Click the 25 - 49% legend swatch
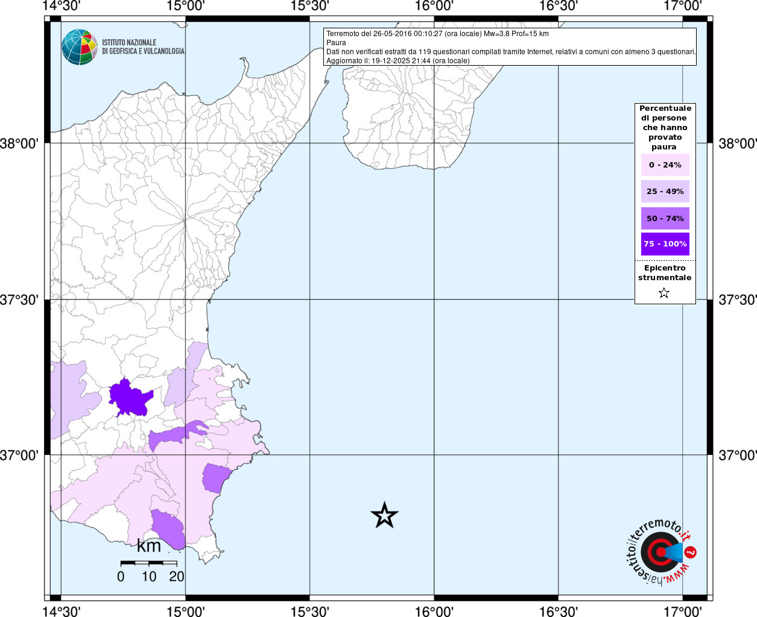The image size is (757, 617). pyautogui.click(x=665, y=192)
